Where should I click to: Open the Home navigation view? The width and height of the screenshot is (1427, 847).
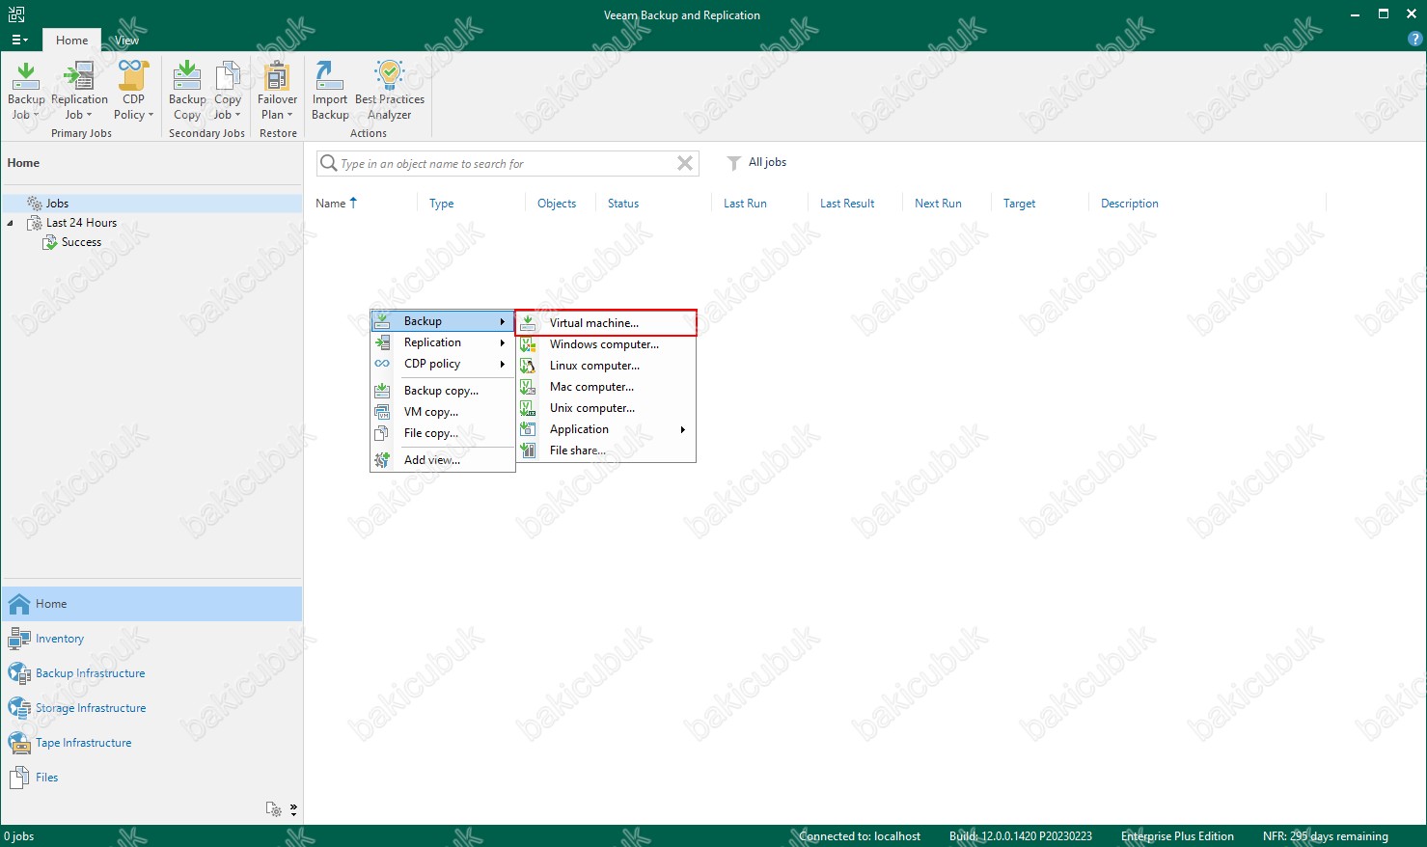click(x=151, y=604)
